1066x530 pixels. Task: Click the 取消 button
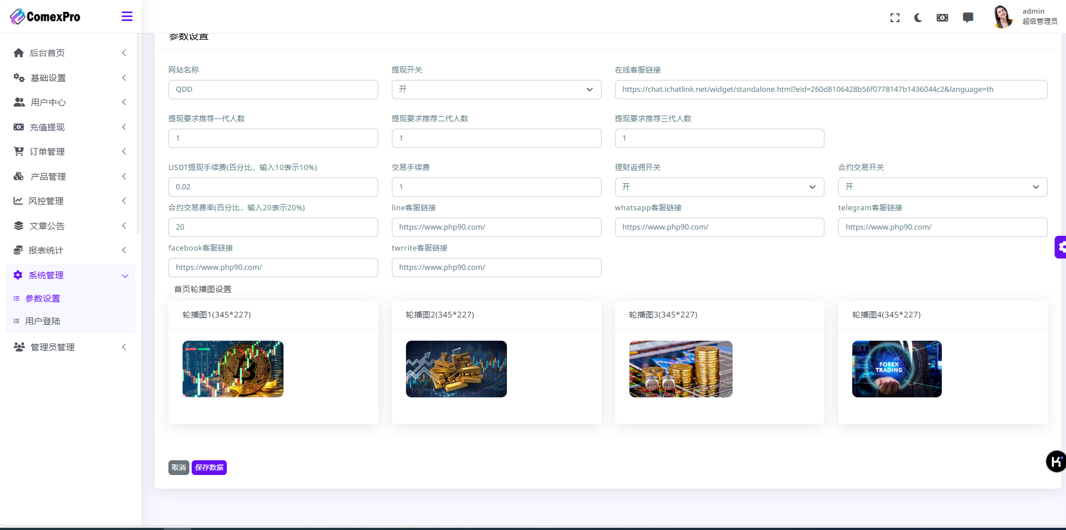pyautogui.click(x=179, y=468)
